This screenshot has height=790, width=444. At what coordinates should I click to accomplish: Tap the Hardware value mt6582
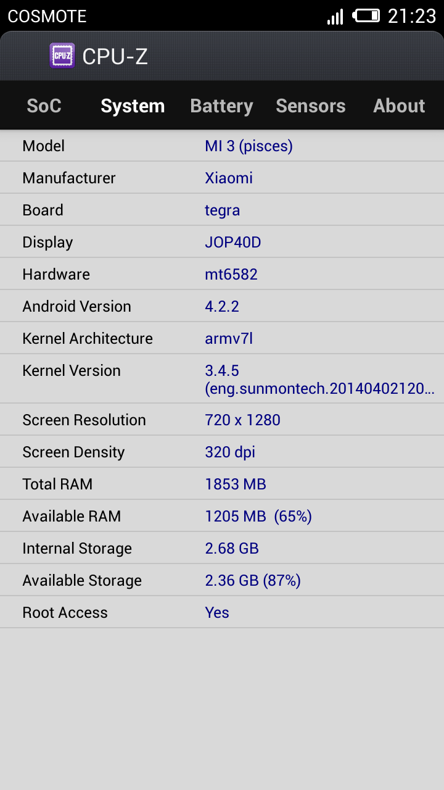click(x=231, y=275)
